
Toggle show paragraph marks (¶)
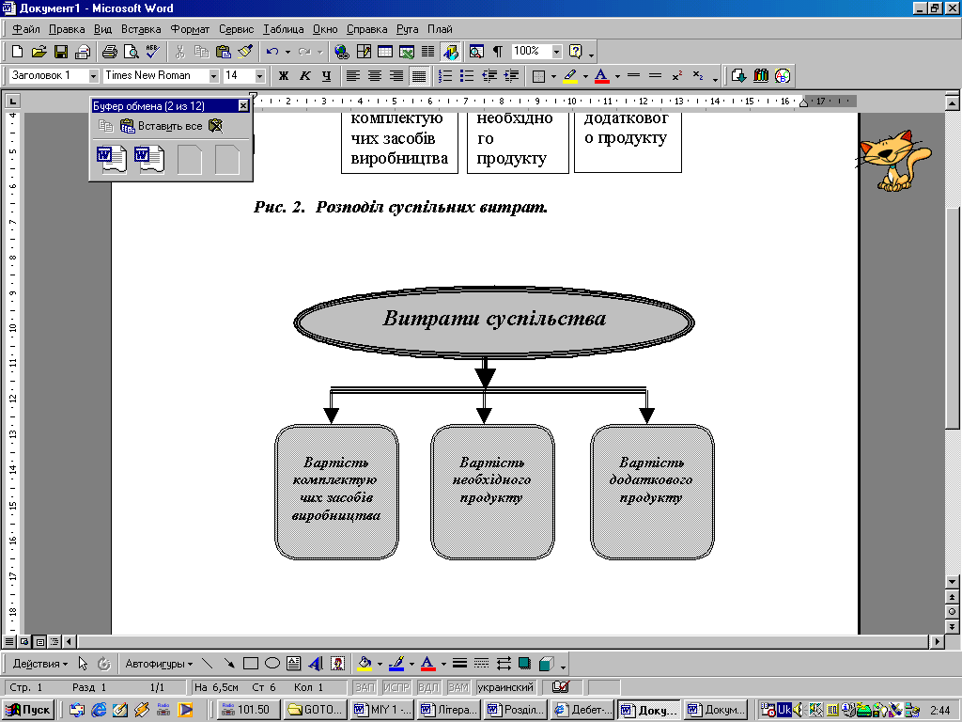(498, 52)
